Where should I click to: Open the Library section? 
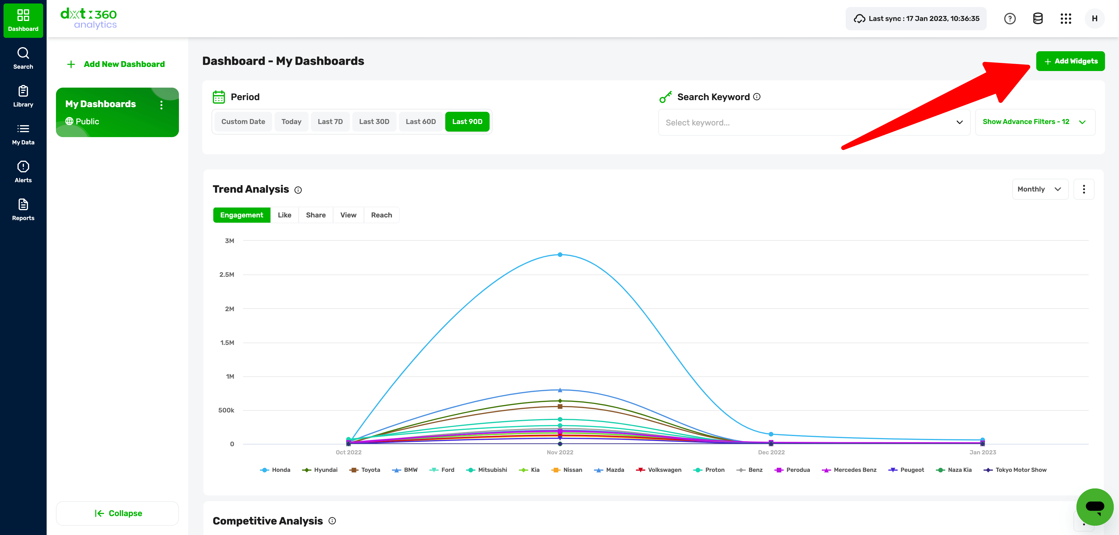23,96
